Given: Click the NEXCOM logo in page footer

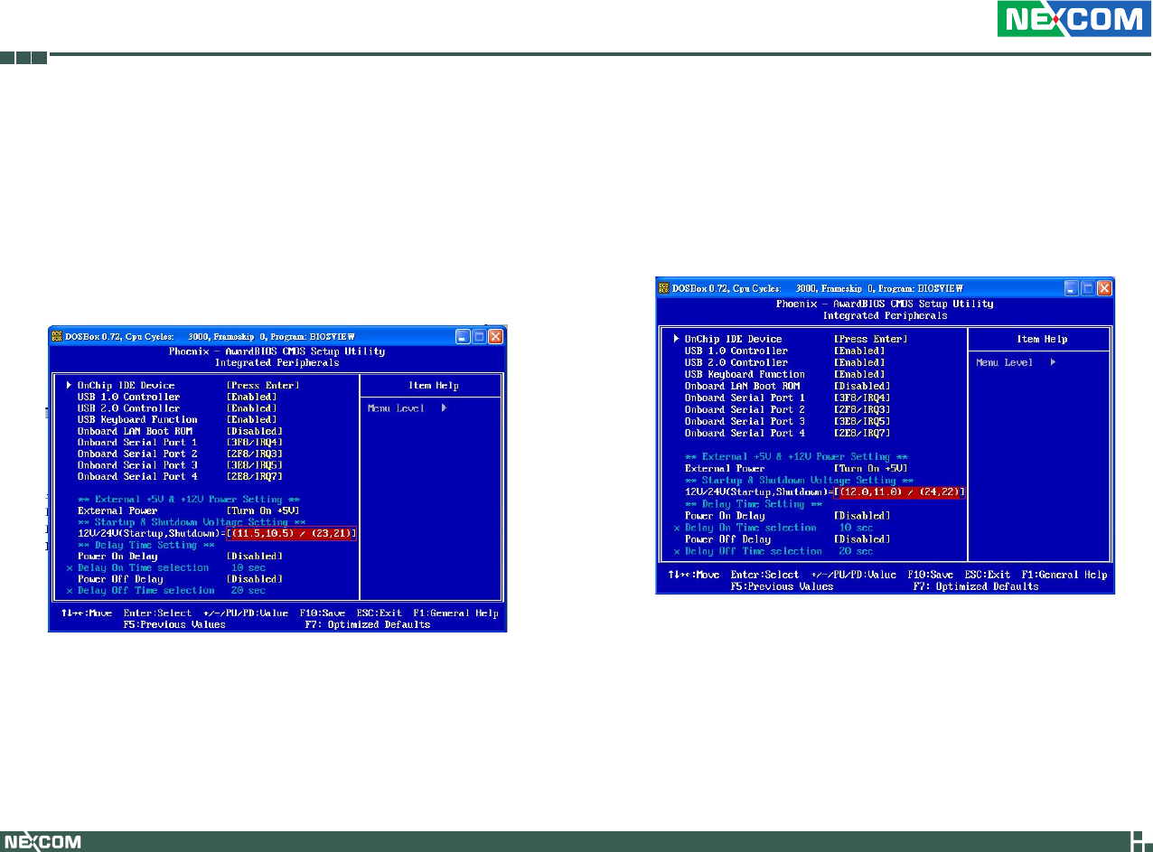Looking at the screenshot, I should 42,841.
